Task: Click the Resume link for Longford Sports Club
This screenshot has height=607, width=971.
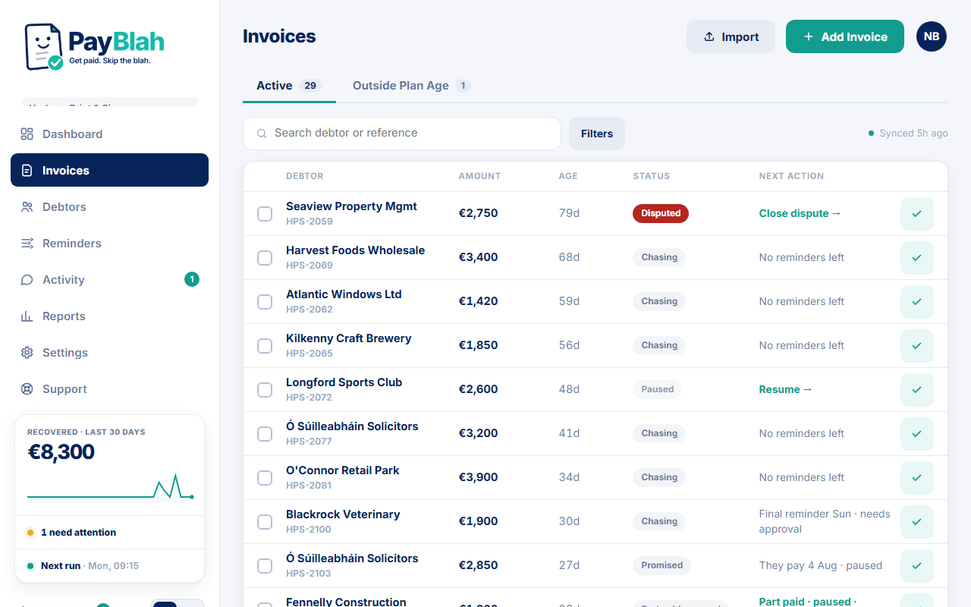Action: [x=785, y=389]
